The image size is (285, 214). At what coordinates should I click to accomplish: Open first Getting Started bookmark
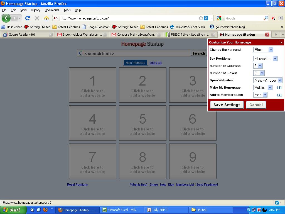38,27
